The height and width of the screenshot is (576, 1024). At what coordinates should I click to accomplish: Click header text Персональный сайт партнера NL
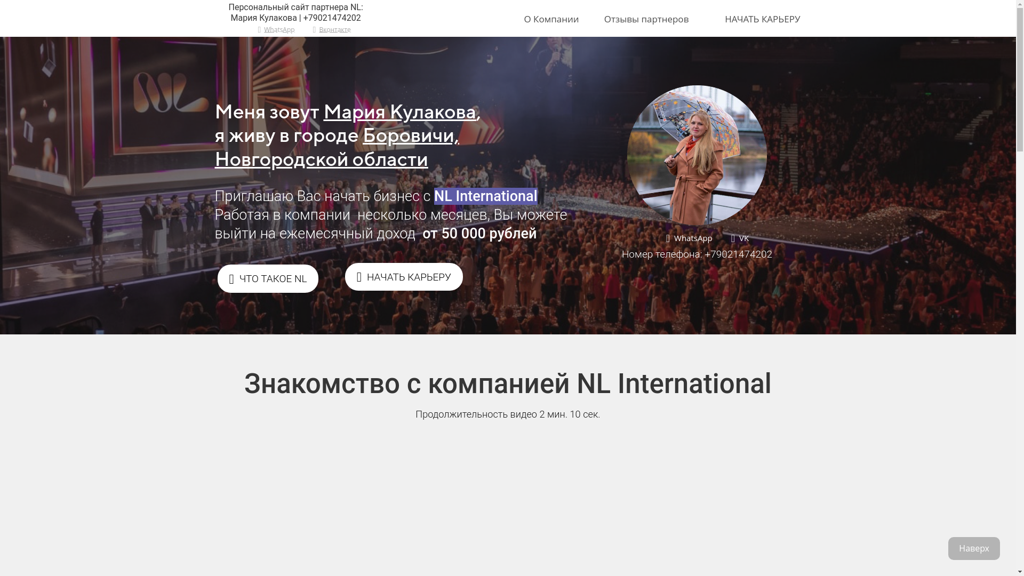click(x=295, y=7)
